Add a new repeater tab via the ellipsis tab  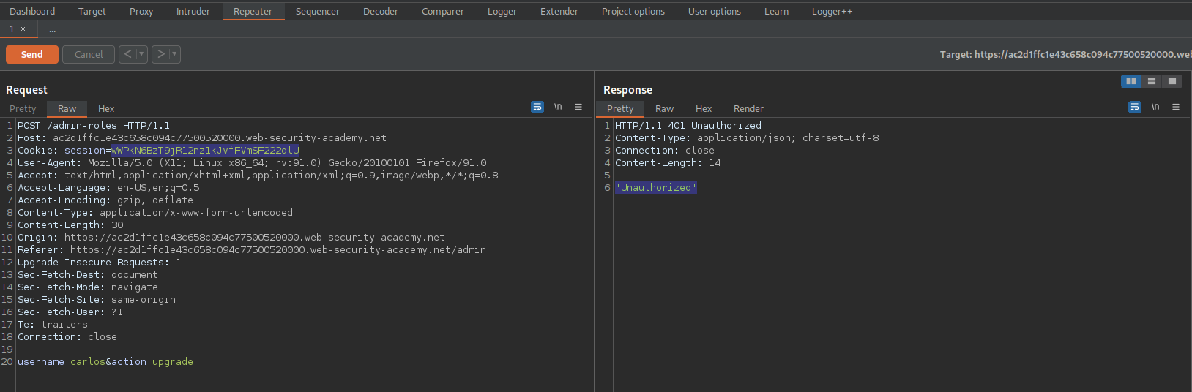click(53, 29)
